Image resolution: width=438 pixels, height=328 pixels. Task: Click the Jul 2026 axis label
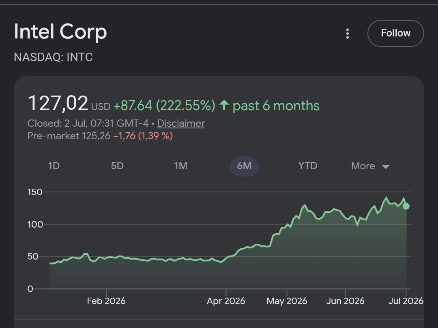point(406,301)
